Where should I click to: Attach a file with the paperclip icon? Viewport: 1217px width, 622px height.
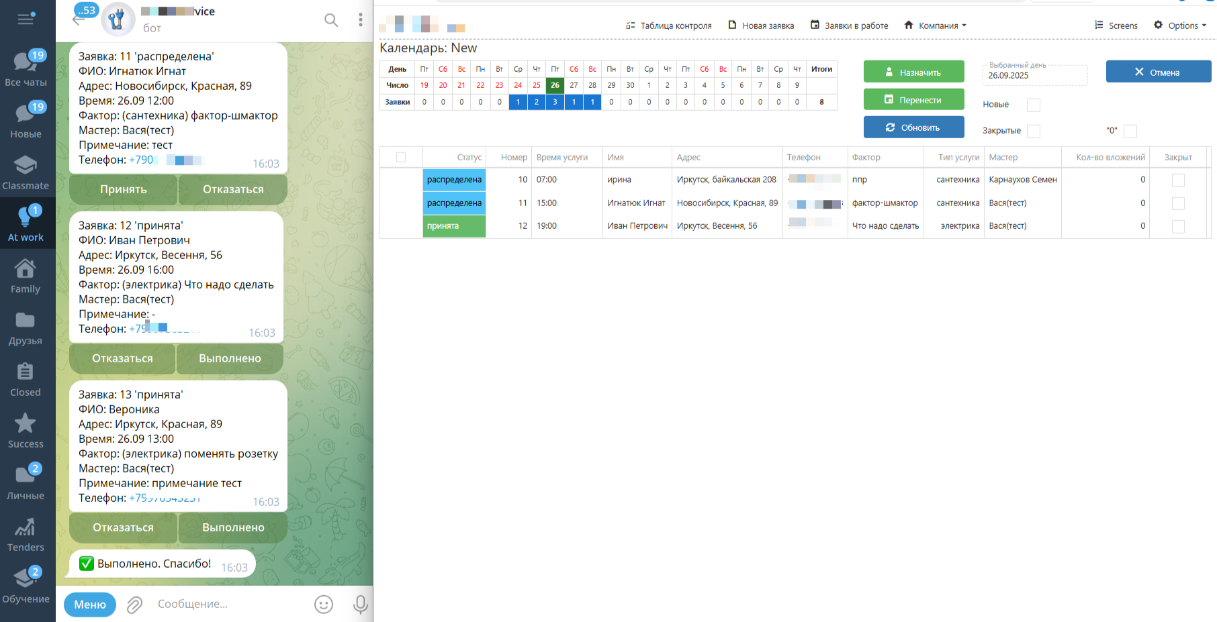[x=134, y=605]
